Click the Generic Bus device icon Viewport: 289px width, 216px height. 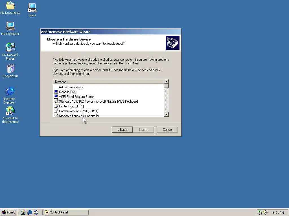coord(56,92)
